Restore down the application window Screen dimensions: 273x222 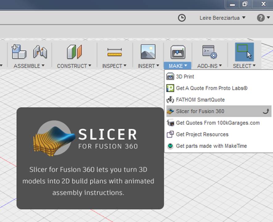245,4
